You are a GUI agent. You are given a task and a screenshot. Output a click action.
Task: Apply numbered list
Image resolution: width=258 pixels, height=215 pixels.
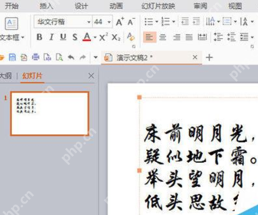165,21
